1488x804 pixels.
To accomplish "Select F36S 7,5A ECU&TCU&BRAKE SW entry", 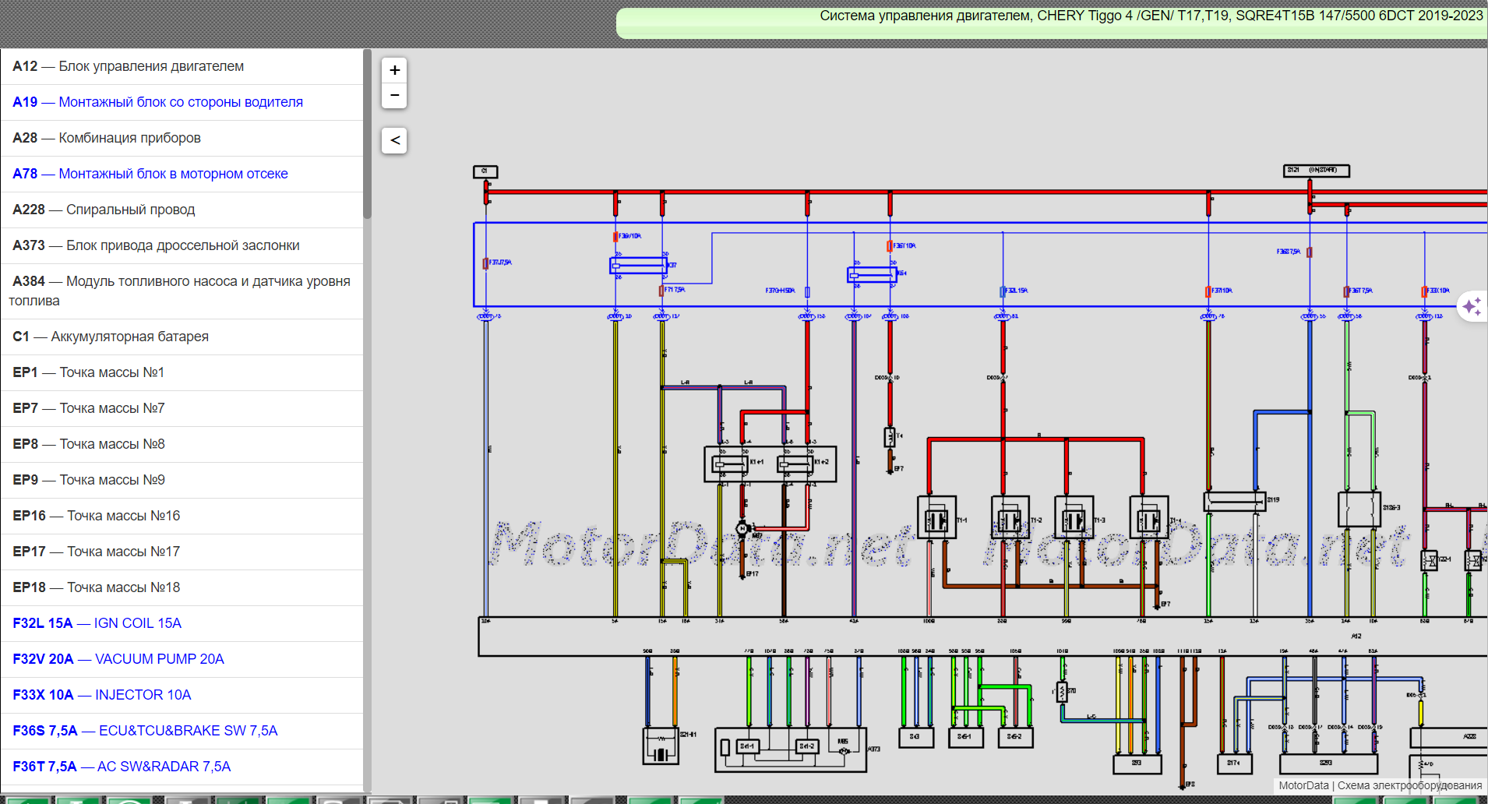I will coord(145,731).
